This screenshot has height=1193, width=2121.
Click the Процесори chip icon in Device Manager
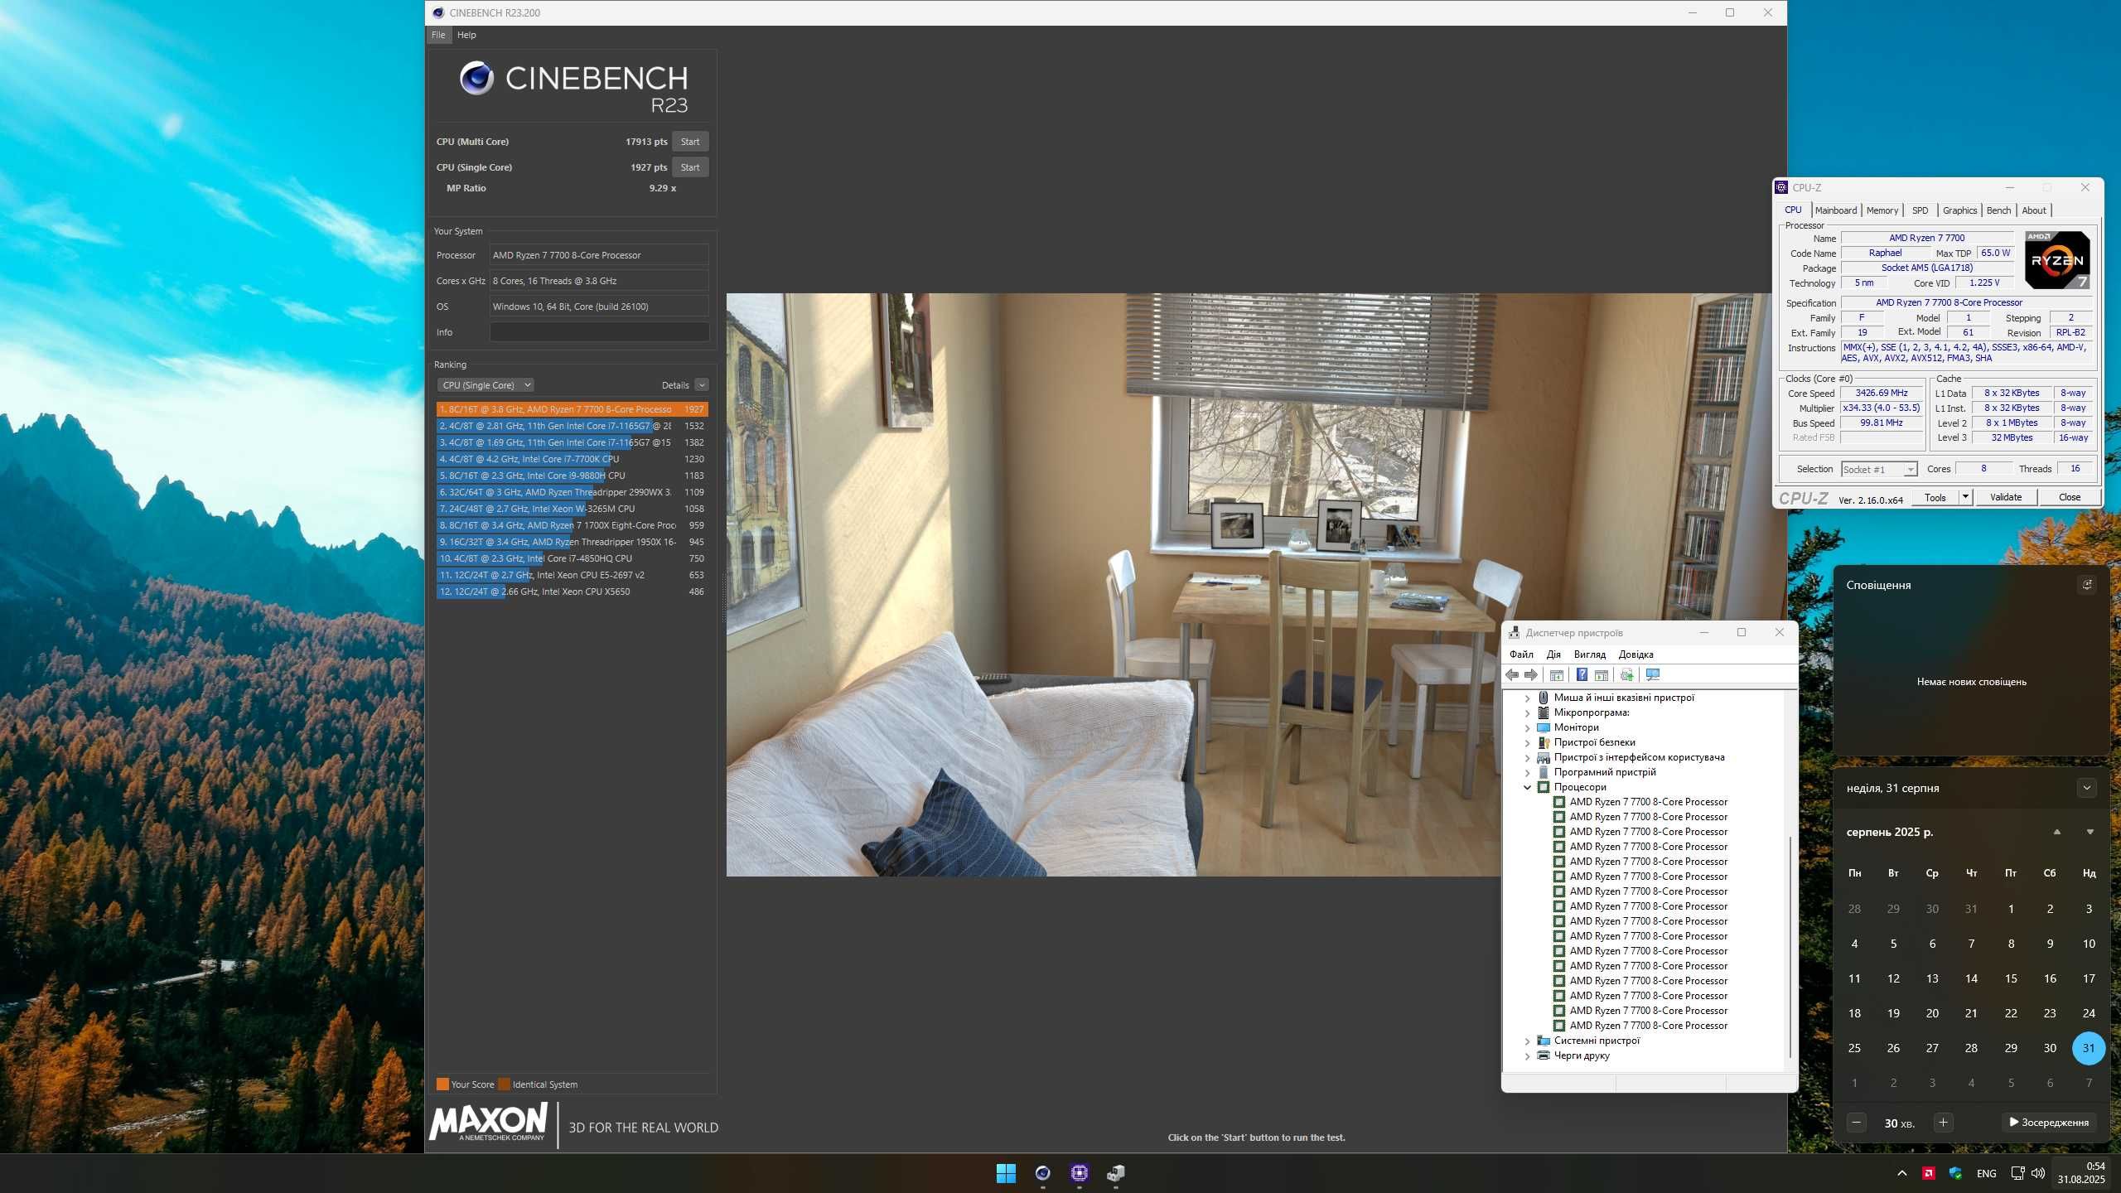(x=1544, y=787)
